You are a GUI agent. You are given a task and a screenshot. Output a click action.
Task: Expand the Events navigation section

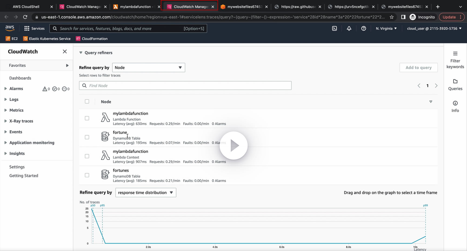(x=5, y=132)
